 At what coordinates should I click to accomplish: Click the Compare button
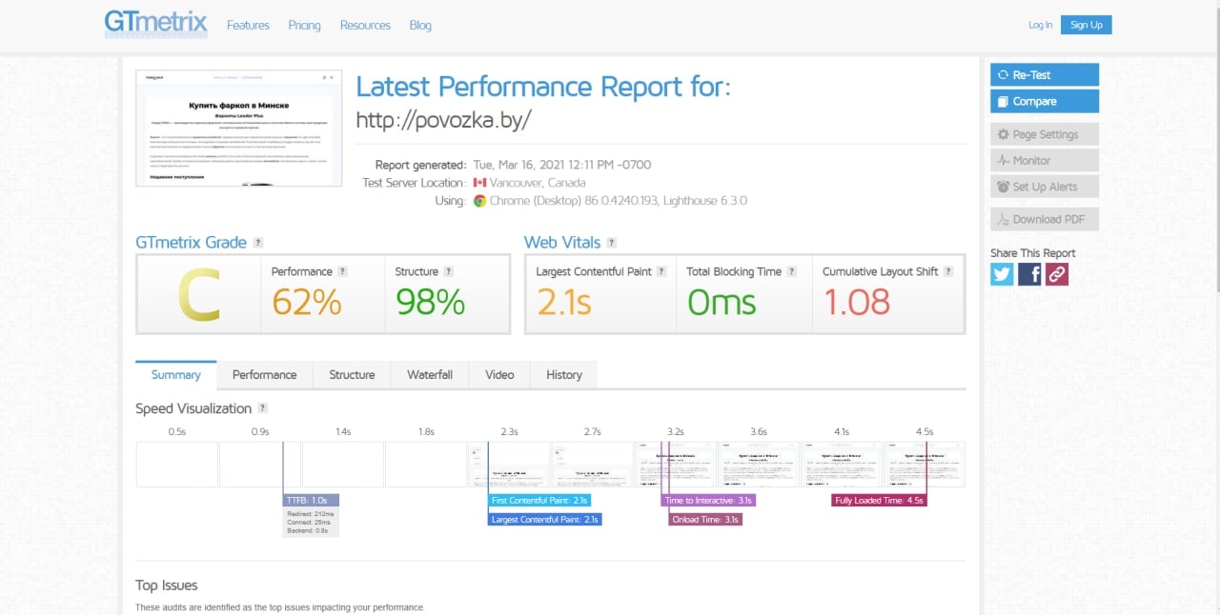tap(1045, 101)
